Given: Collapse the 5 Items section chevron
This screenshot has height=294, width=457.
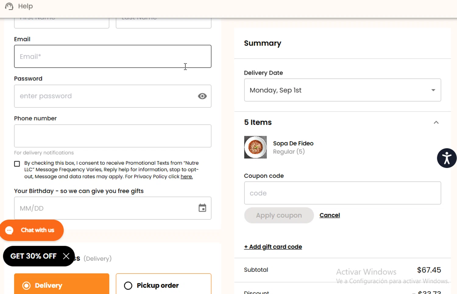Looking at the screenshot, I should click(436, 122).
